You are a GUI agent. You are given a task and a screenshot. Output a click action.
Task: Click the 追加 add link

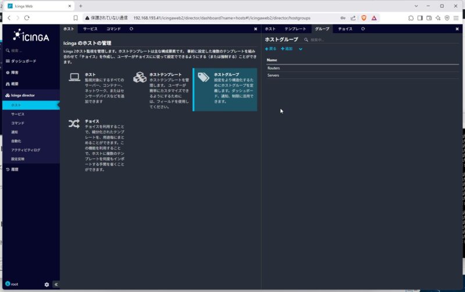pyautogui.click(x=287, y=49)
